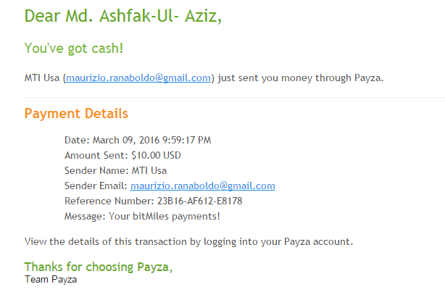This screenshot has width=445, height=300.
Task: Click the "You've got cash!" heading
Action: pyautogui.click(x=73, y=49)
